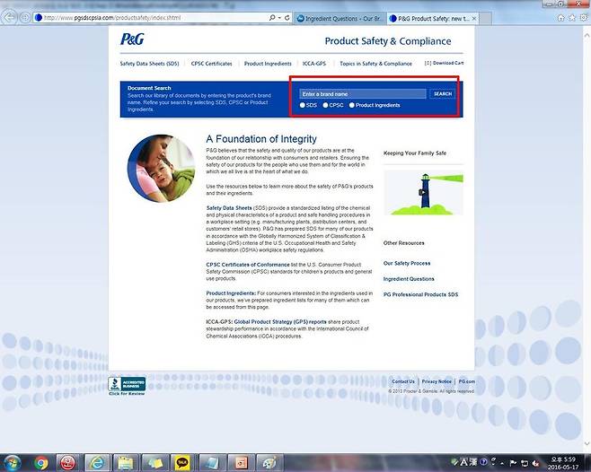The image size is (591, 472).
Task: Open the browser Home icon
Action: coord(560,18)
